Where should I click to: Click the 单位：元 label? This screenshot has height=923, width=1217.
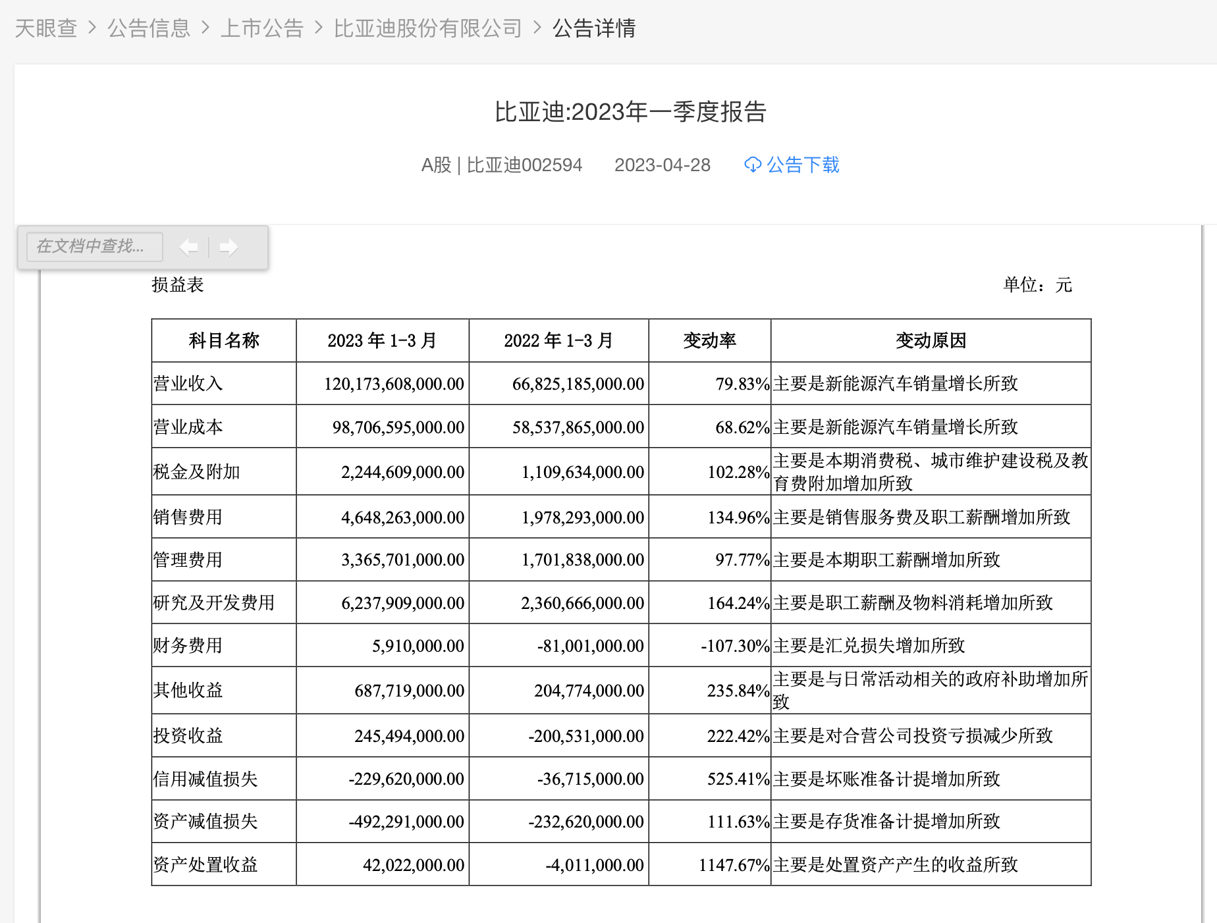[x=1038, y=284]
